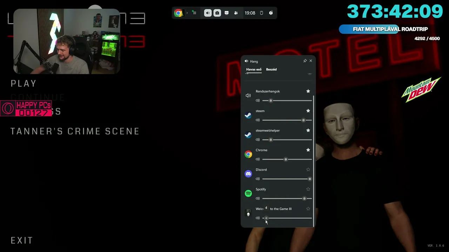
Task: Expand the Game Bar app chevron
Action: point(187,13)
